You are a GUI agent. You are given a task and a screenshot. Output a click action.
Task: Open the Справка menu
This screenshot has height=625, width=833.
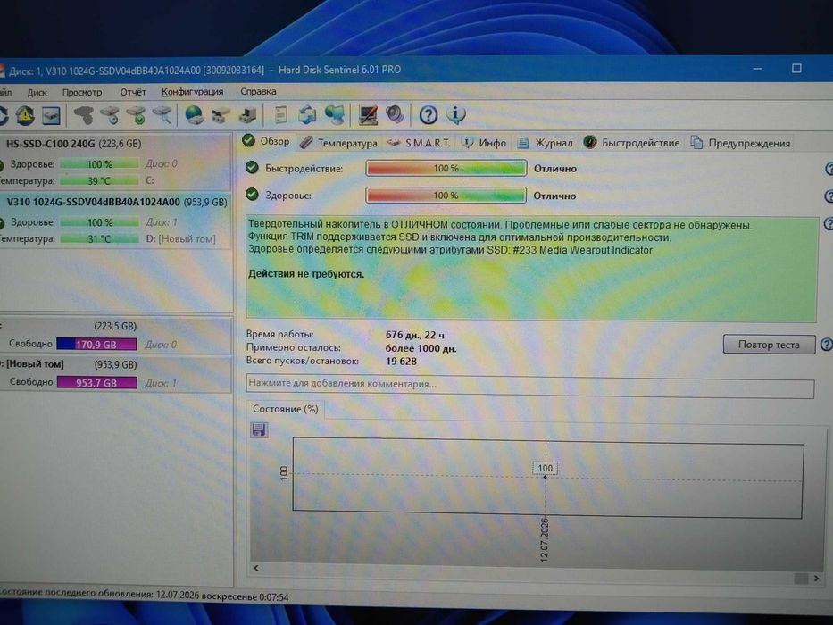258,91
